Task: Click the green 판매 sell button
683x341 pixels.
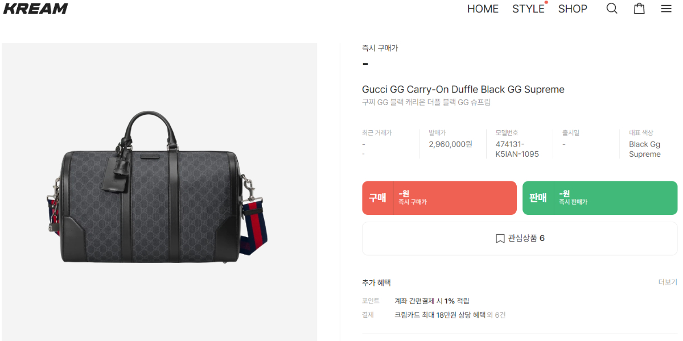Action: click(x=600, y=198)
